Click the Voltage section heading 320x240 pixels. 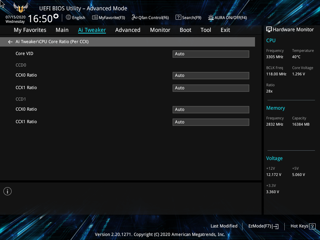click(274, 158)
